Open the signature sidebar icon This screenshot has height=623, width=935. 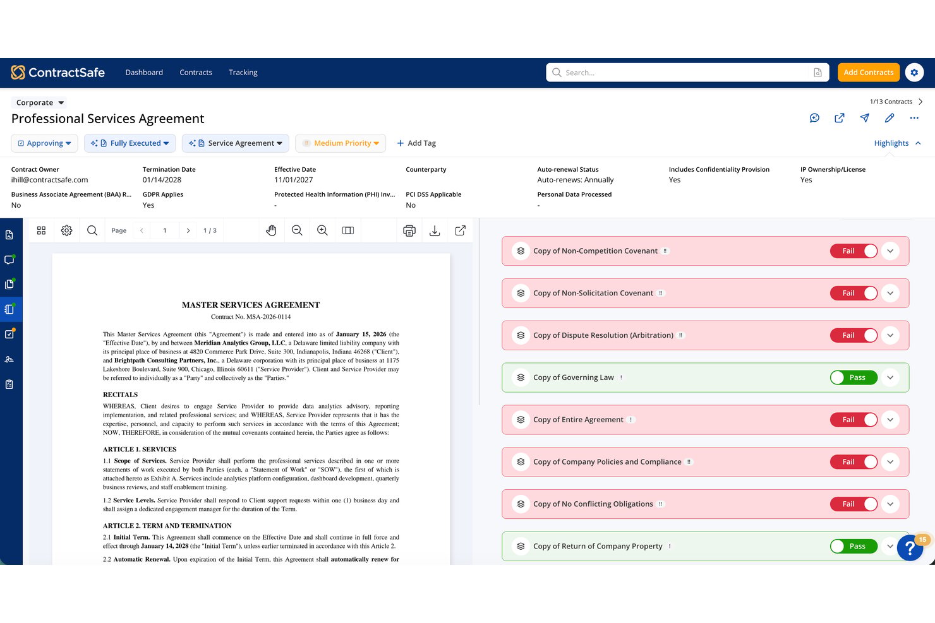click(9, 359)
